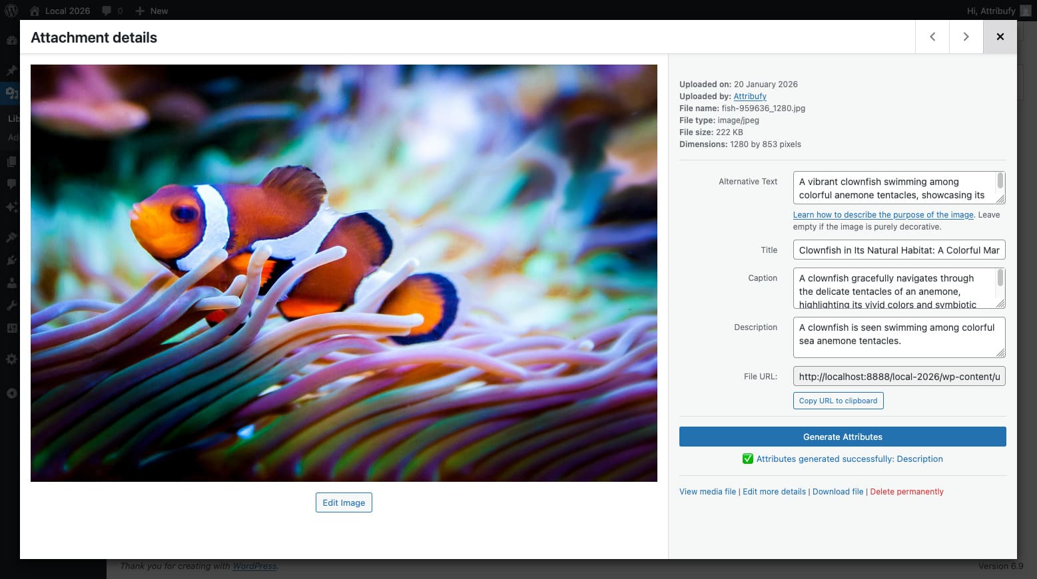The width and height of the screenshot is (1037, 579).
Task: Open the '+ New' menu in the admin bar
Action: pos(151,11)
